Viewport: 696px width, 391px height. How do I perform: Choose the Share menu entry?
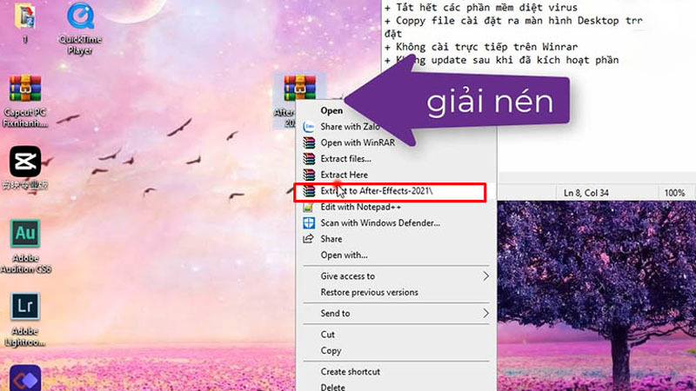tap(331, 239)
